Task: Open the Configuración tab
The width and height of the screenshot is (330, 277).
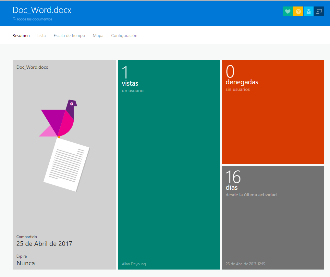Action: point(124,36)
